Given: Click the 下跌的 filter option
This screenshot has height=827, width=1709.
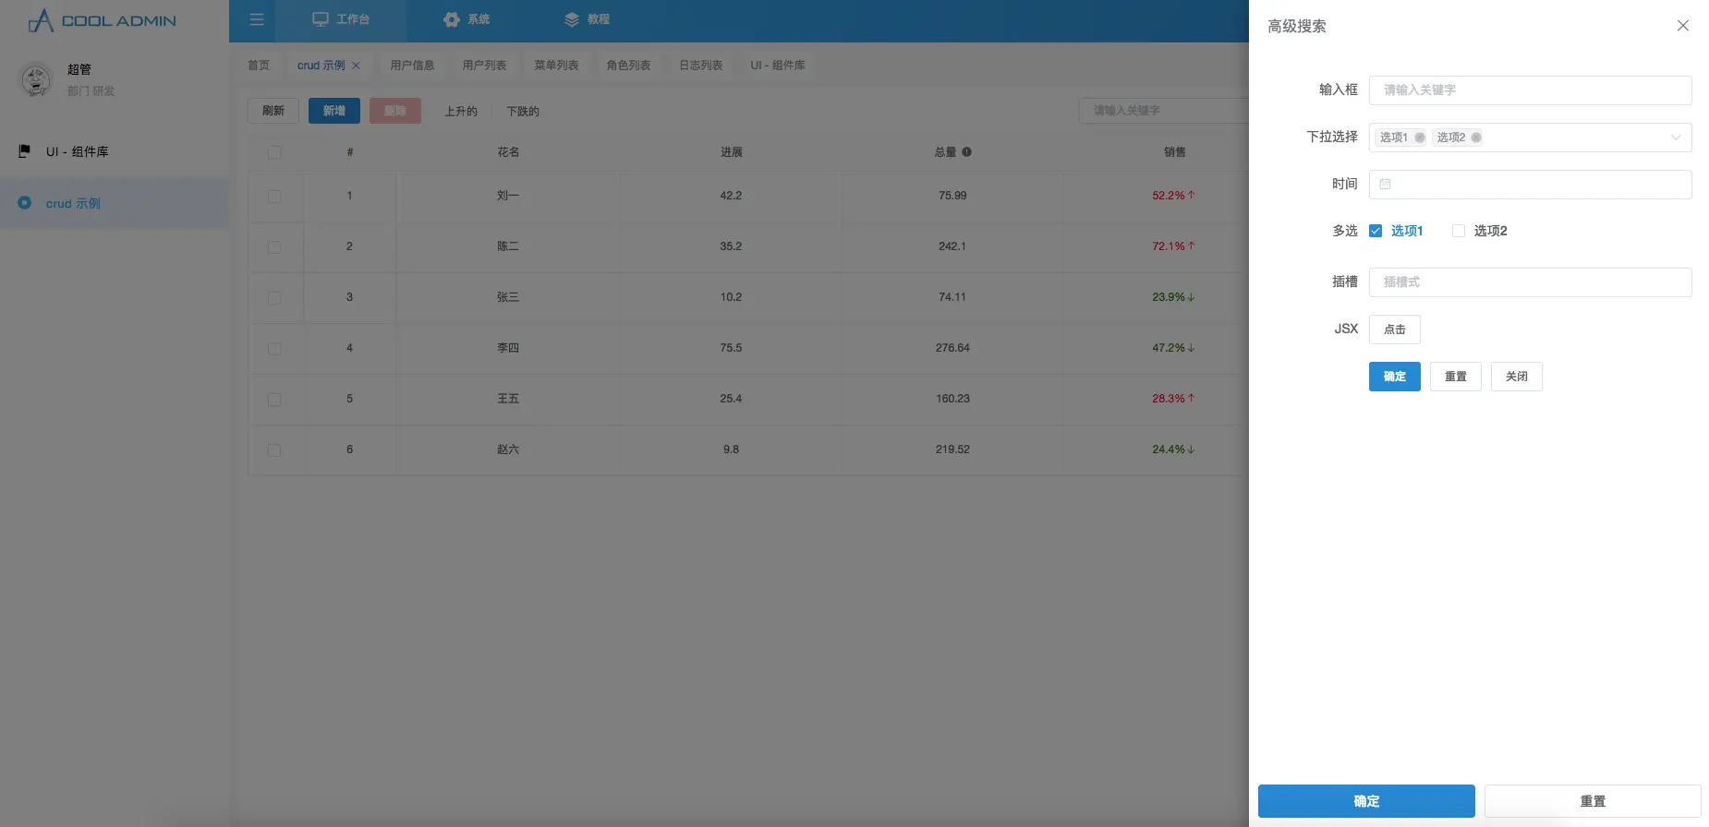Looking at the screenshot, I should point(523,112).
